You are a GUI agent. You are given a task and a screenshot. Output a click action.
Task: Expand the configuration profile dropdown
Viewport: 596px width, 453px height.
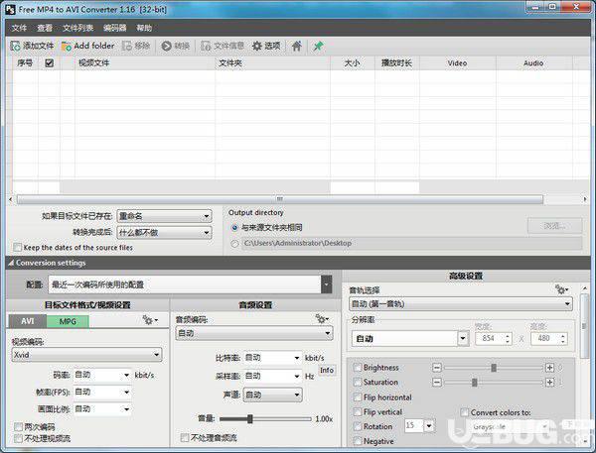tap(326, 284)
